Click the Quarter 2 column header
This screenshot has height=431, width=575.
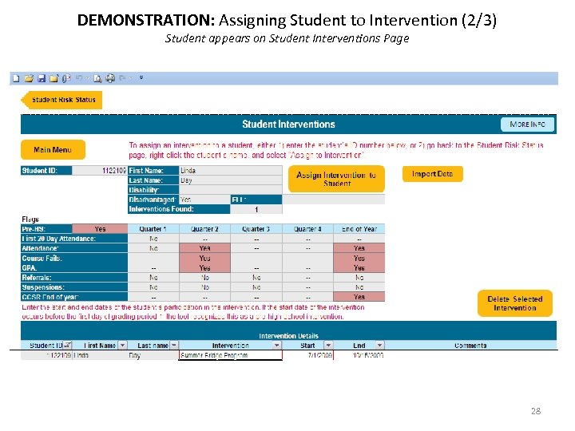[204, 229]
